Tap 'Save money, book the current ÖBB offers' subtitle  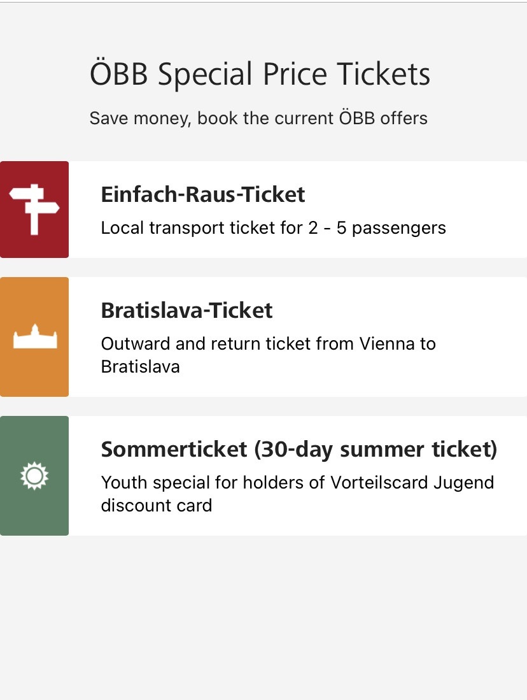click(x=258, y=118)
